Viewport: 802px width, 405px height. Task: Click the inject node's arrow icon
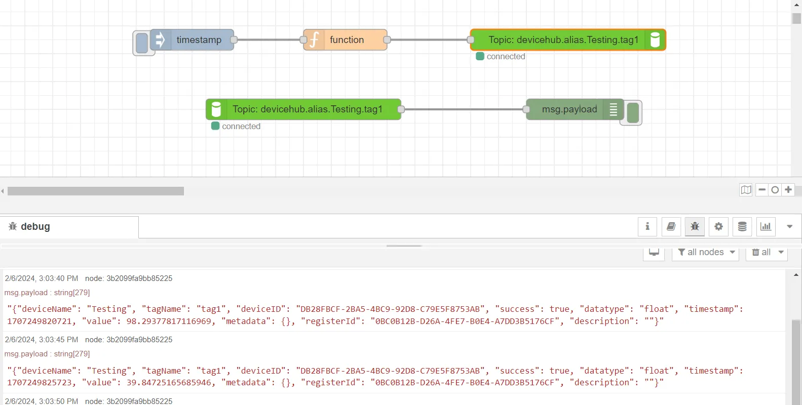click(x=160, y=39)
